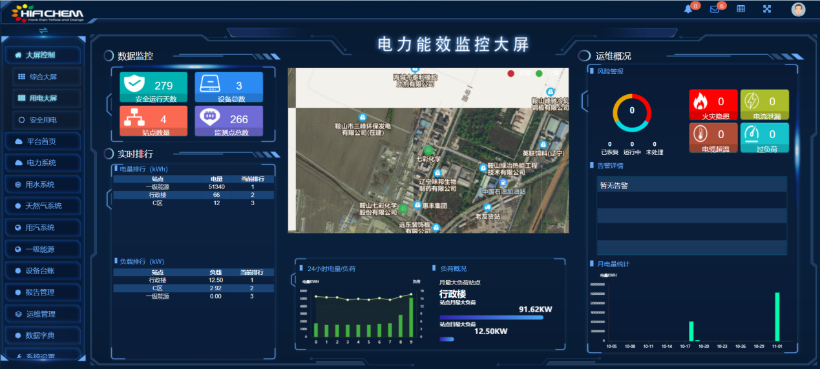Select 用电大屏 submenu item

click(x=47, y=98)
